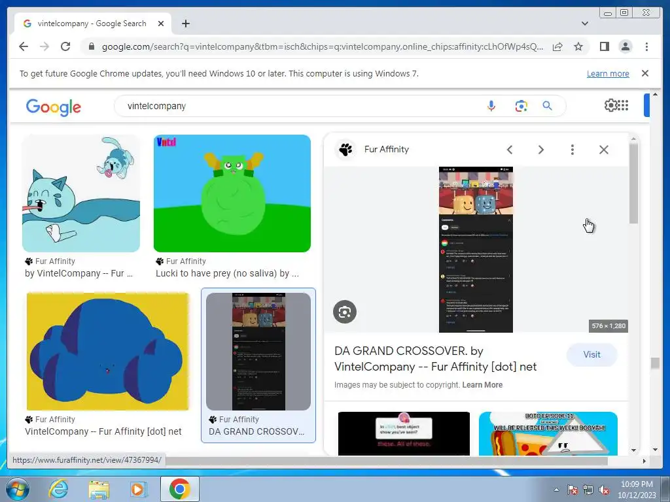
Task: Click the padlock site info icon
Action: click(91, 46)
